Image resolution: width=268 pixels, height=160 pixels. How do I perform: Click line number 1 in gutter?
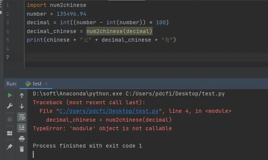click(7, 5)
